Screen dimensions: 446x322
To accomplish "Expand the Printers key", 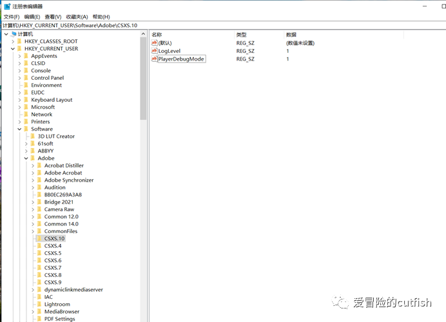I will click(19, 122).
